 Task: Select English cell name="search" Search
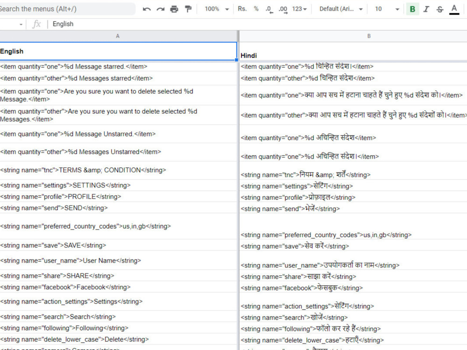click(x=118, y=316)
